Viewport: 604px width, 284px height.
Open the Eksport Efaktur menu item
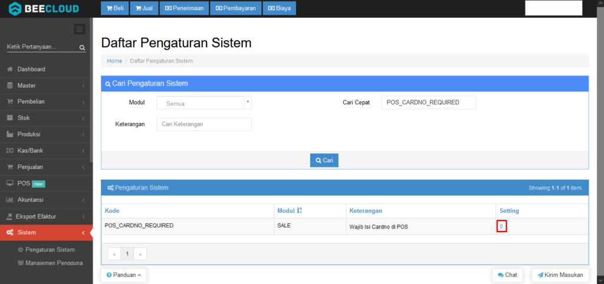coord(46,216)
